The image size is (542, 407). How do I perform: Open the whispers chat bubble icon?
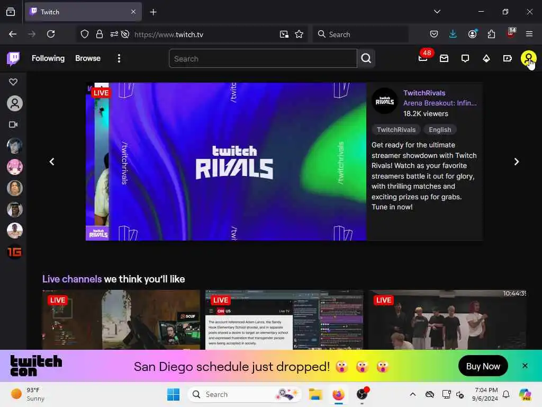465,58
